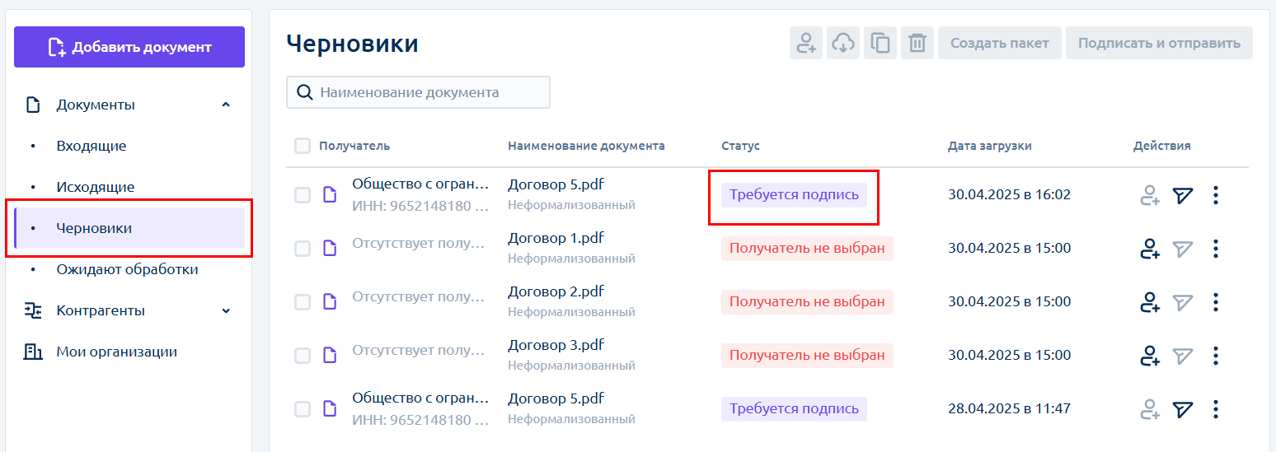This screenshot has height=452, width=1276.
Task: Click the add-recipient icon for Договор 1.pdf
Action: 1150,249
